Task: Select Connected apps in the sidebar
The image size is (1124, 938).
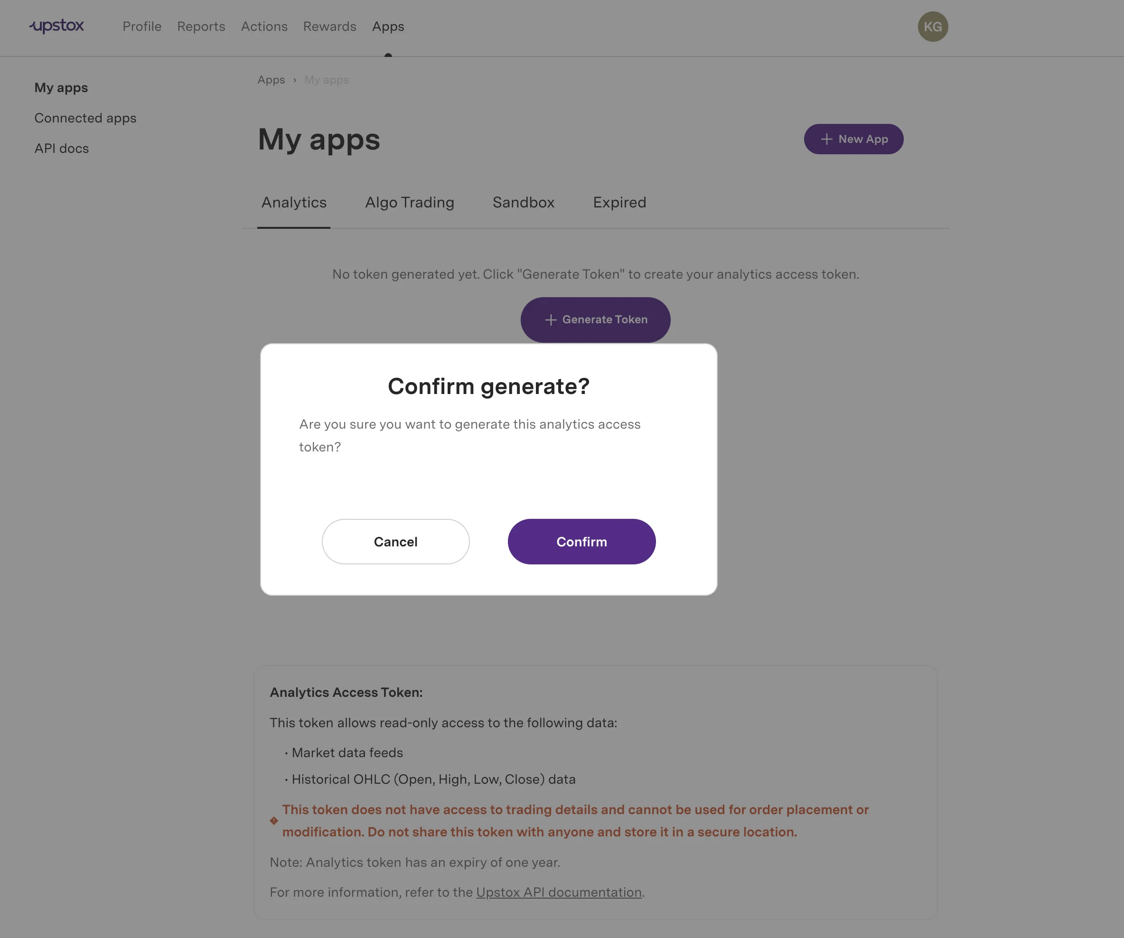Action: coord(85,118)
